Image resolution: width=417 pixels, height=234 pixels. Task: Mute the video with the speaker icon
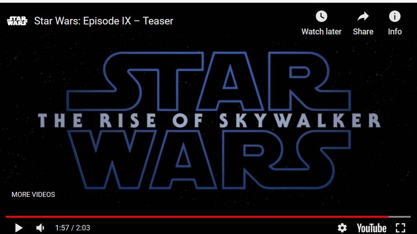click(40, 228)
